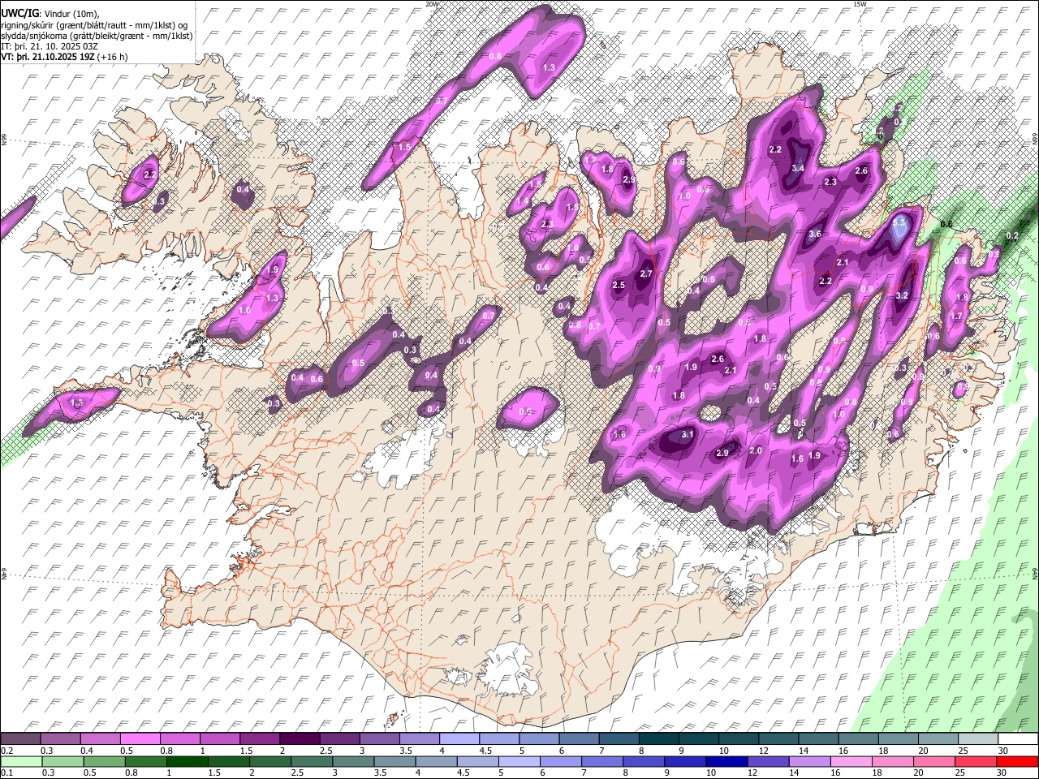Pick the palest green 0.1–0.3 swatch in bottom legend

[20, 762]
